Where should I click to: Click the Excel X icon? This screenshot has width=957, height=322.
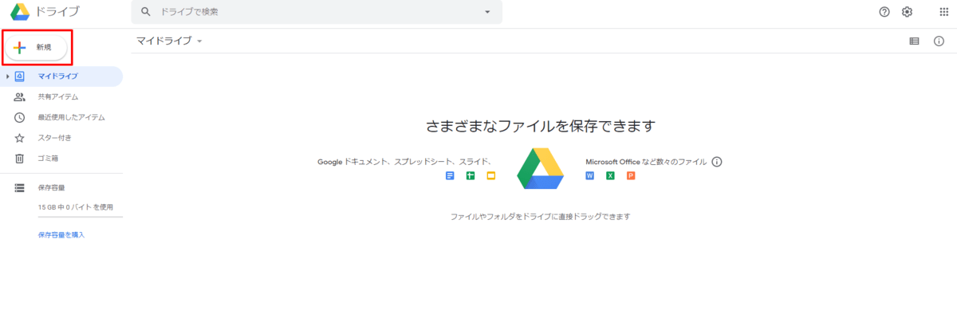[x=610, y=175]
